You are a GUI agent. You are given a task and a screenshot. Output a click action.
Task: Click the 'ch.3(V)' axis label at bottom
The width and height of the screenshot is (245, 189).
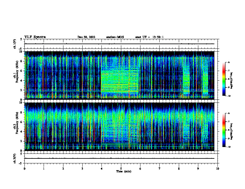pos(15,158)
